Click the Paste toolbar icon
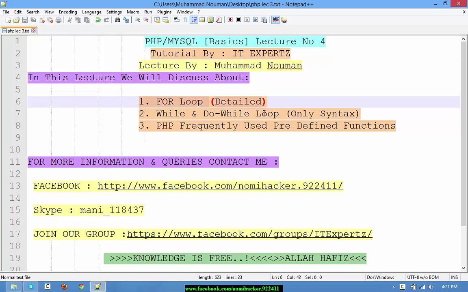468x292 pixels. click(87, 20)
